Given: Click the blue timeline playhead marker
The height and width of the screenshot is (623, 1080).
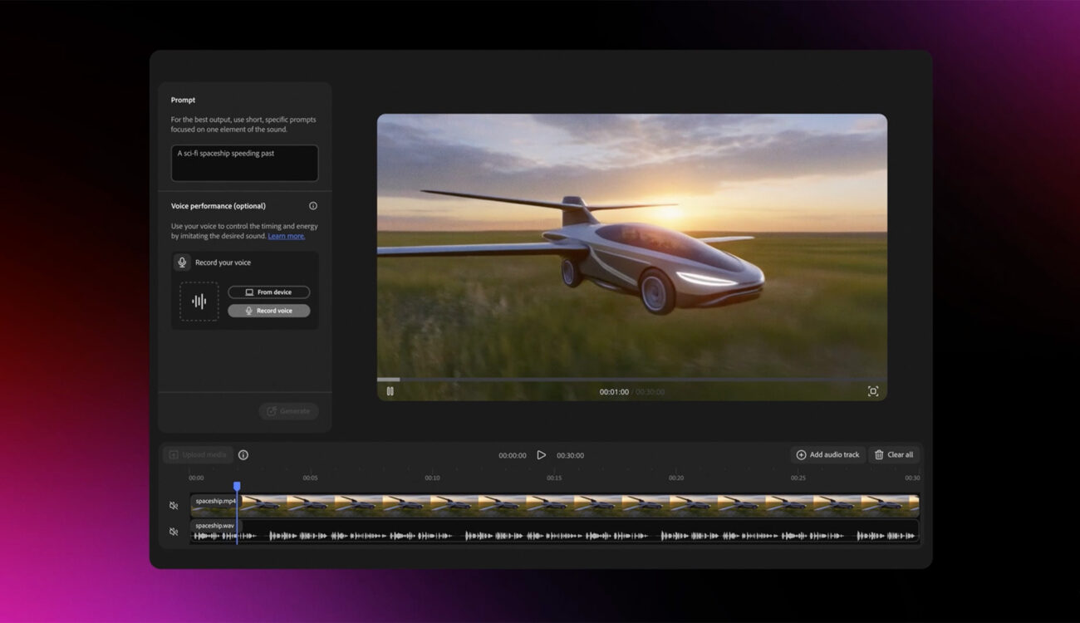Looking at the screenshot, I should click(237, 487).
